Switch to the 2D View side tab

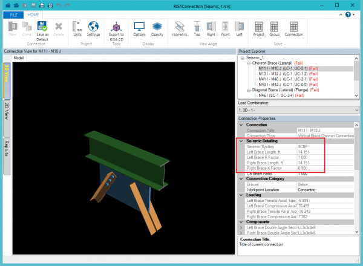point(7,118)
